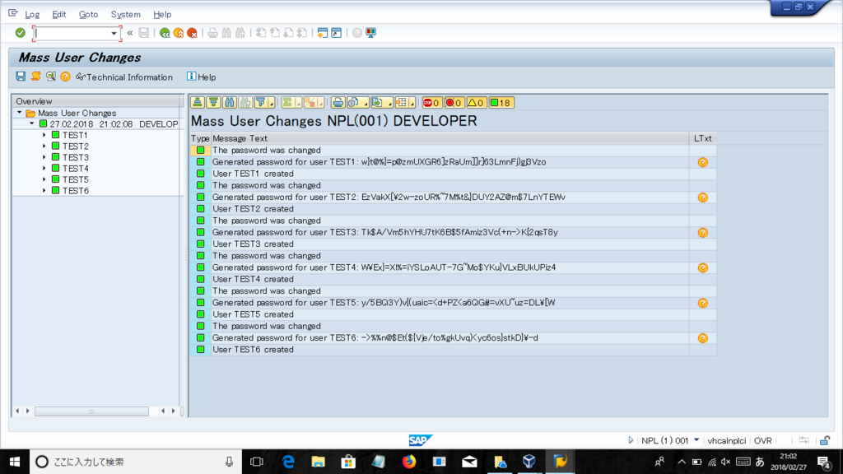Image resolution: width=843 pixels, height=474 pixels.
Task: Select the TEST5 tree item
Action: (x=75, y=179)
